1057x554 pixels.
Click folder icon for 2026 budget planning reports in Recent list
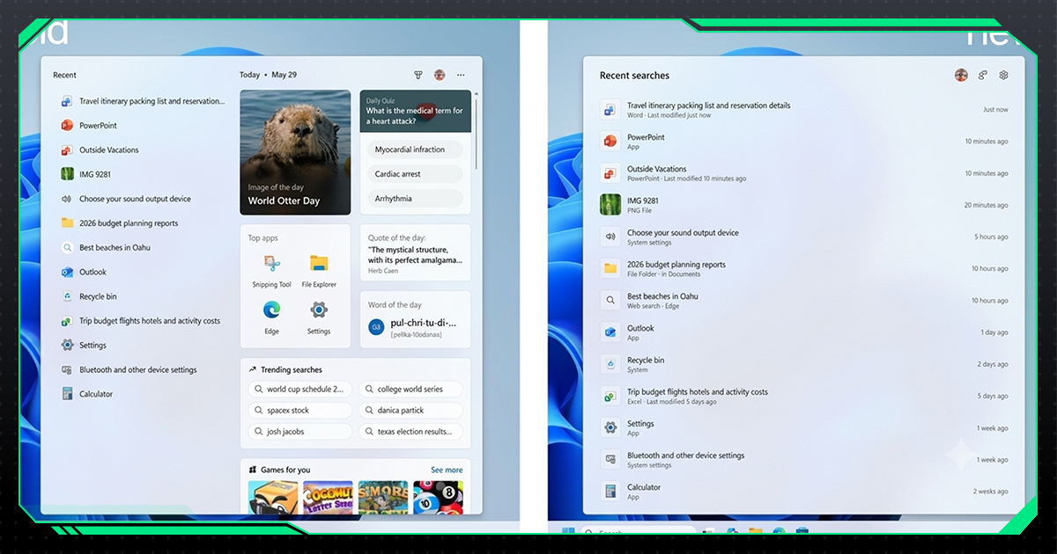[67, 223]
